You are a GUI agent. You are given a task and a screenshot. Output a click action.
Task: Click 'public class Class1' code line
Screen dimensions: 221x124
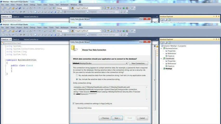[22, 66]
